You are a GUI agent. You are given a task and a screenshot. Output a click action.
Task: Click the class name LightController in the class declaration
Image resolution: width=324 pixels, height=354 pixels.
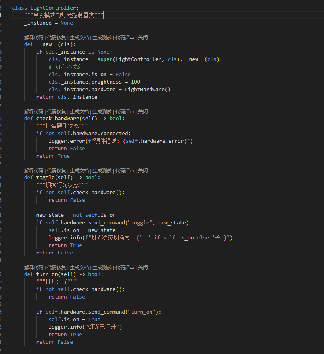coord(53,8)
